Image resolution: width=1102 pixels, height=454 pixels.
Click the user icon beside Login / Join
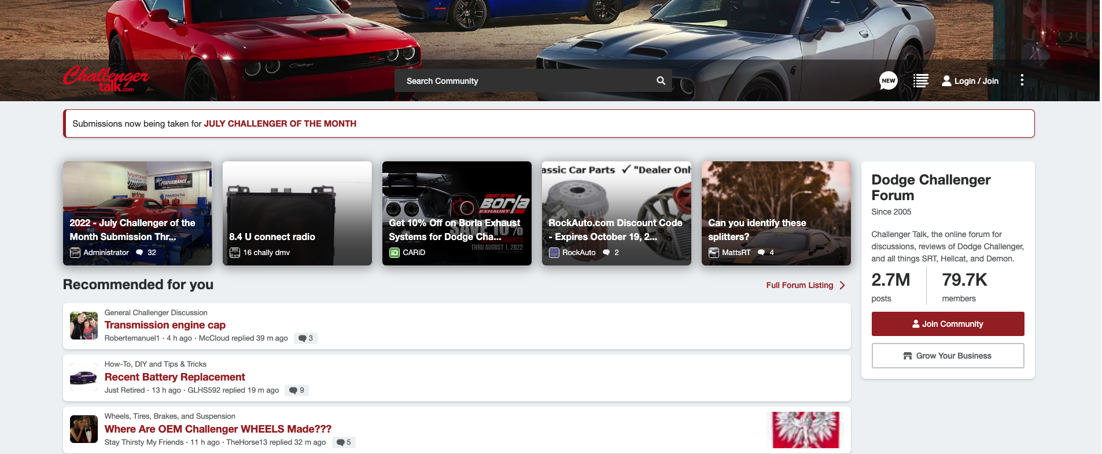point(946,81)
